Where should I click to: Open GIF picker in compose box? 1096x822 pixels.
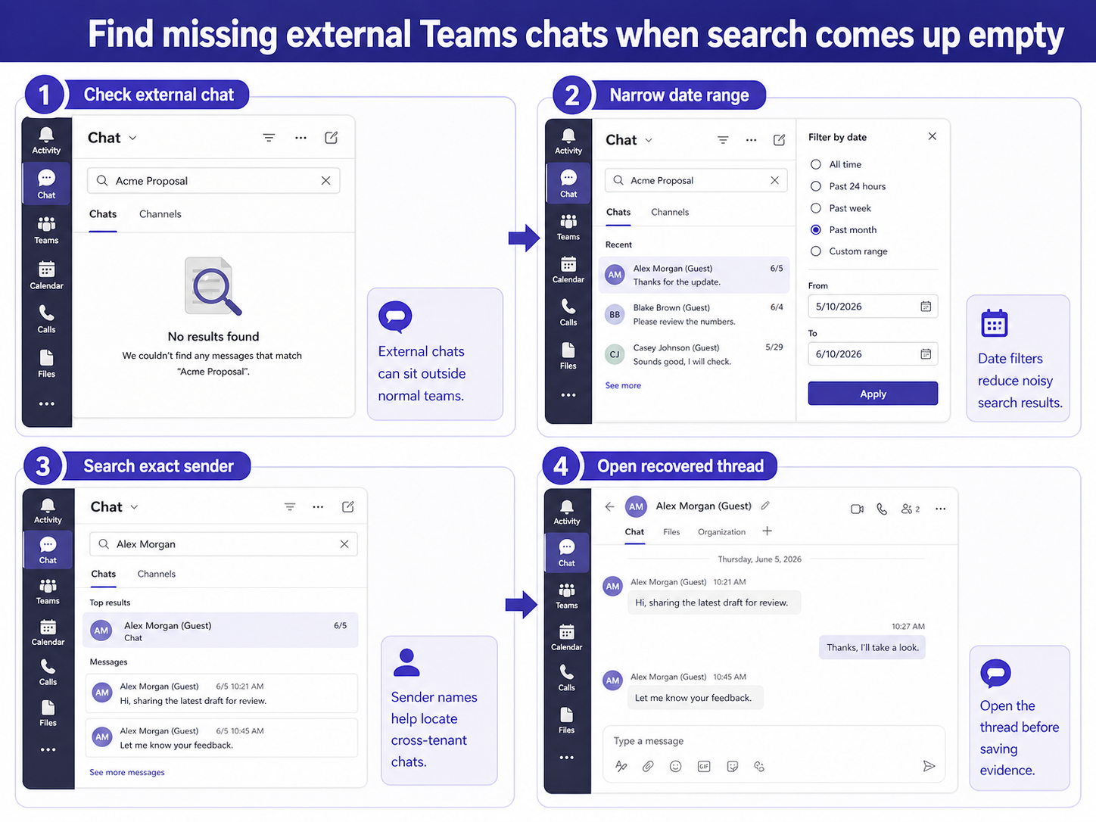pyautogui.click(x=704, y=766)
